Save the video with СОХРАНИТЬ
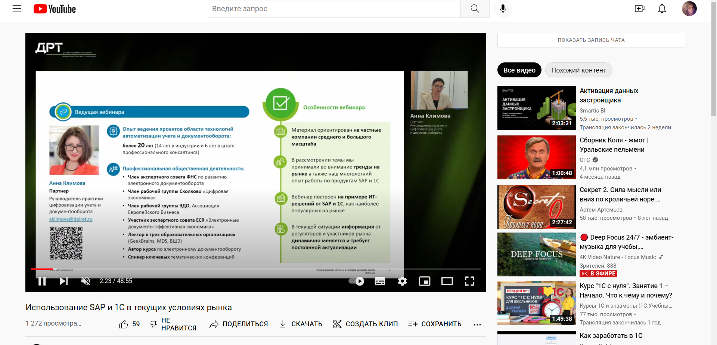 point(435,324)
